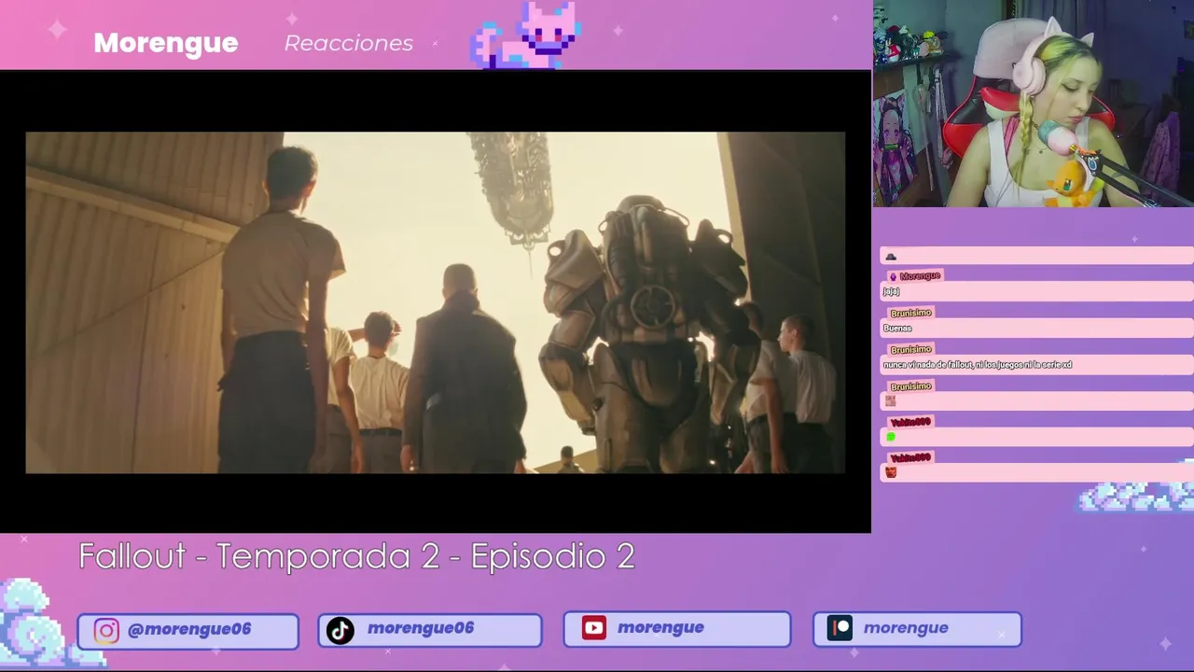This screenshot has width=1194, height=672.
Task: Click the pink emote in Brunisimo's message
Action: click(891, 400)
